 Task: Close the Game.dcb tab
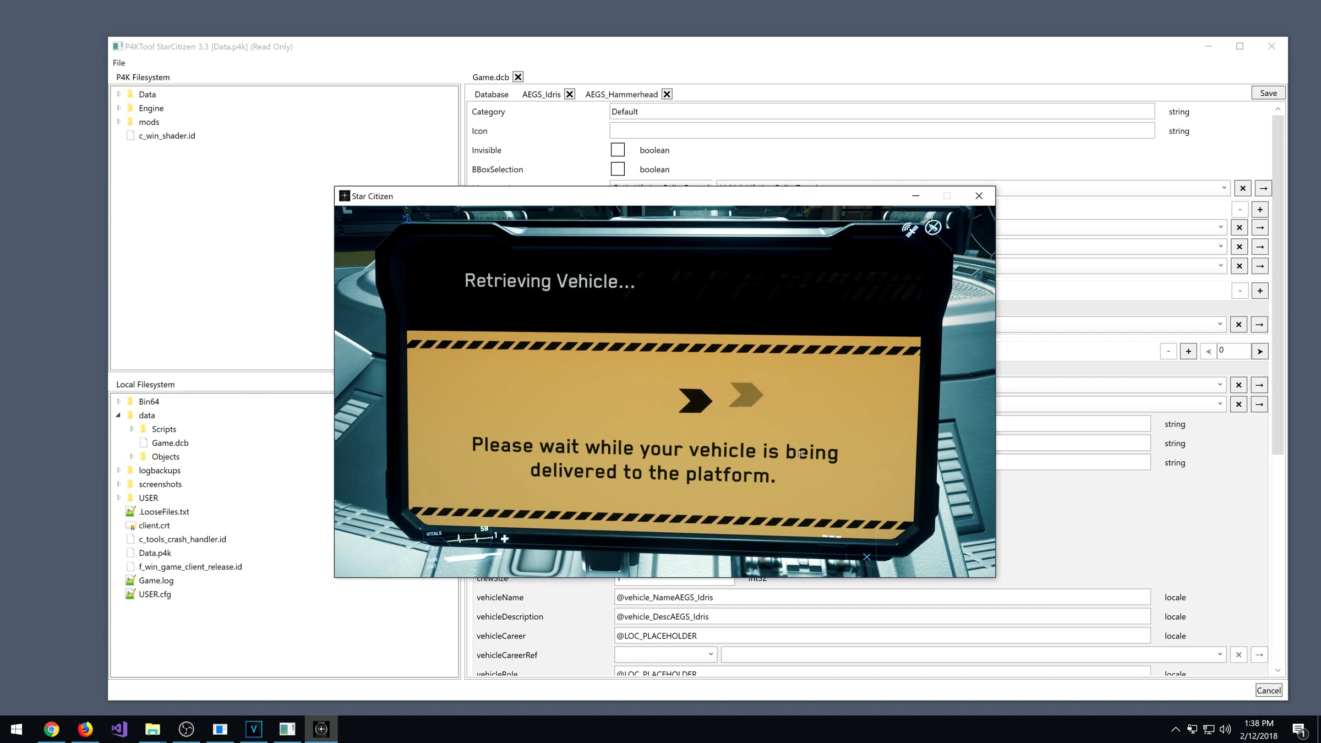click(518, 77)
